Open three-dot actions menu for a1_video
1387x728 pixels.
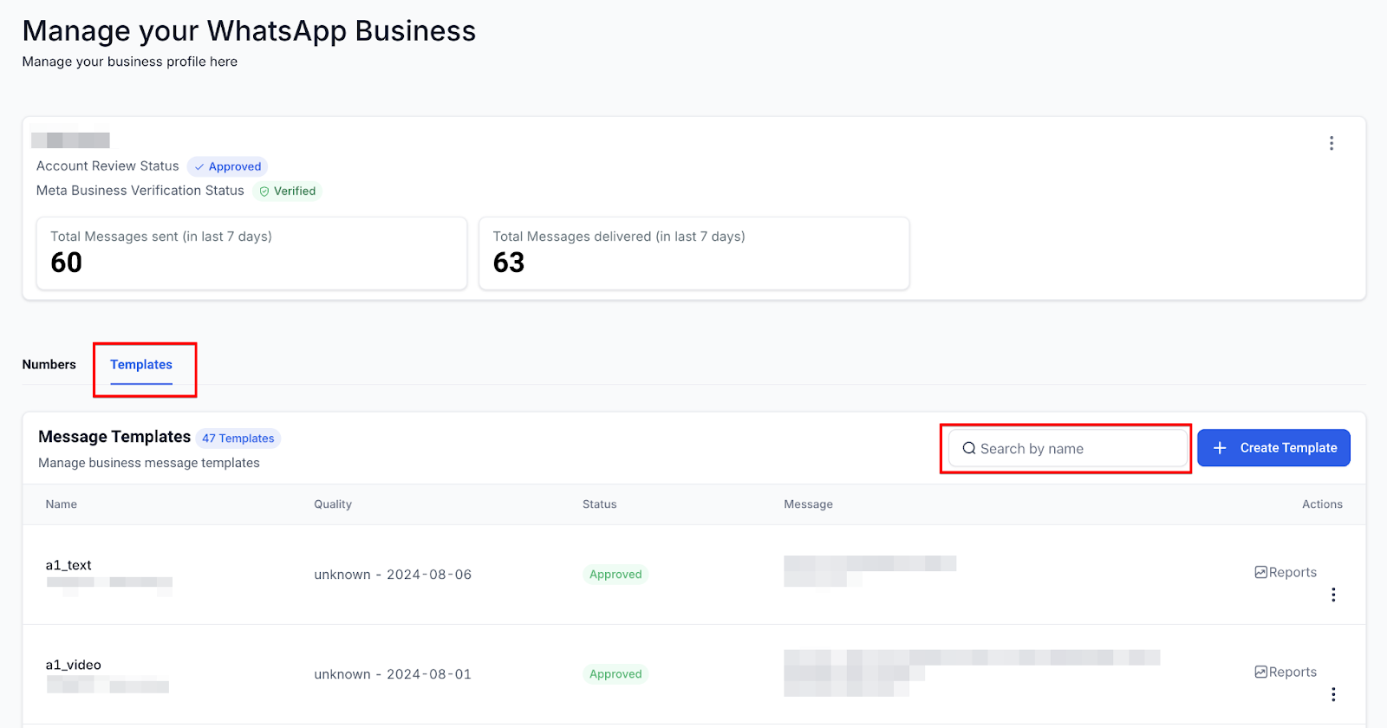point(1333,694)
